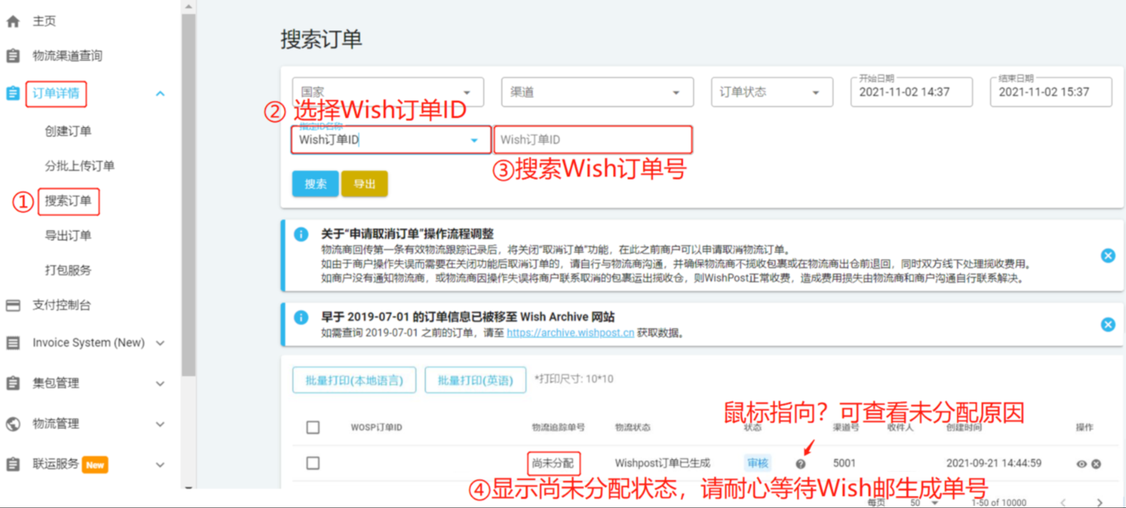
Task: Close the Wish Archive notice
Action: 1108,324
